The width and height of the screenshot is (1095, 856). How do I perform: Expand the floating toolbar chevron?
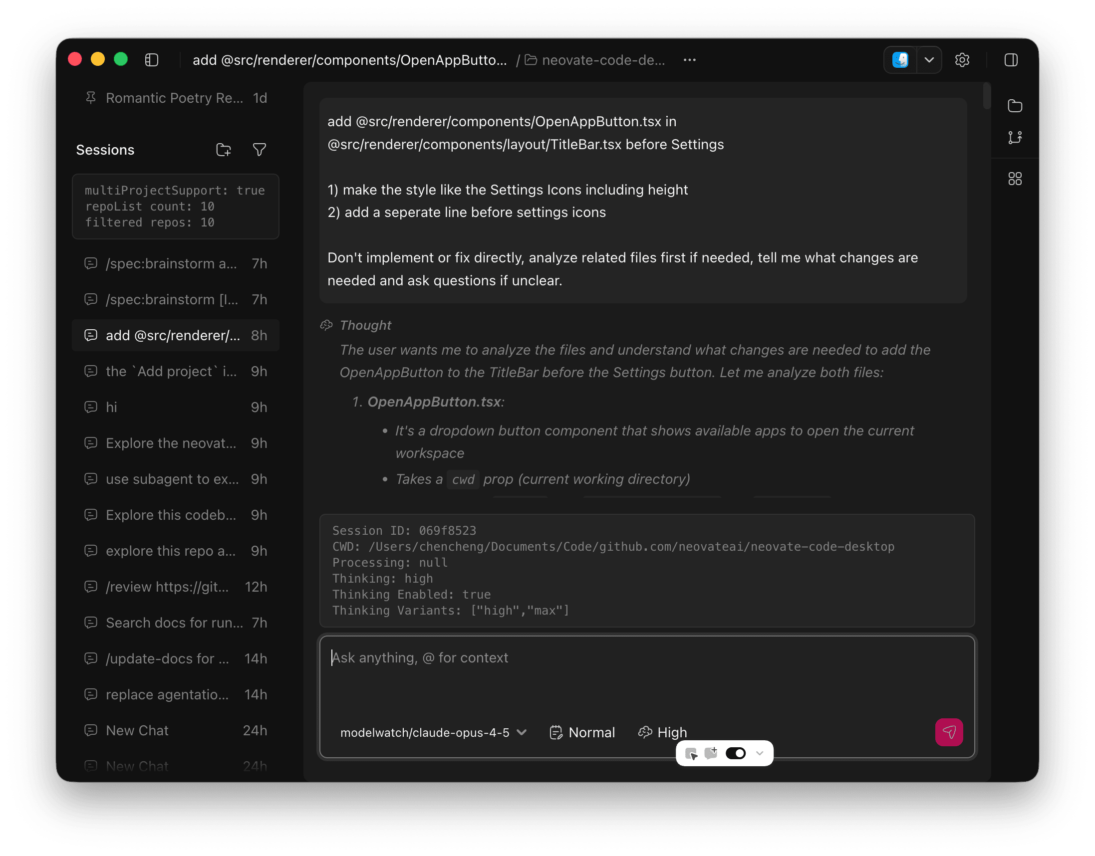pos(760,753)
